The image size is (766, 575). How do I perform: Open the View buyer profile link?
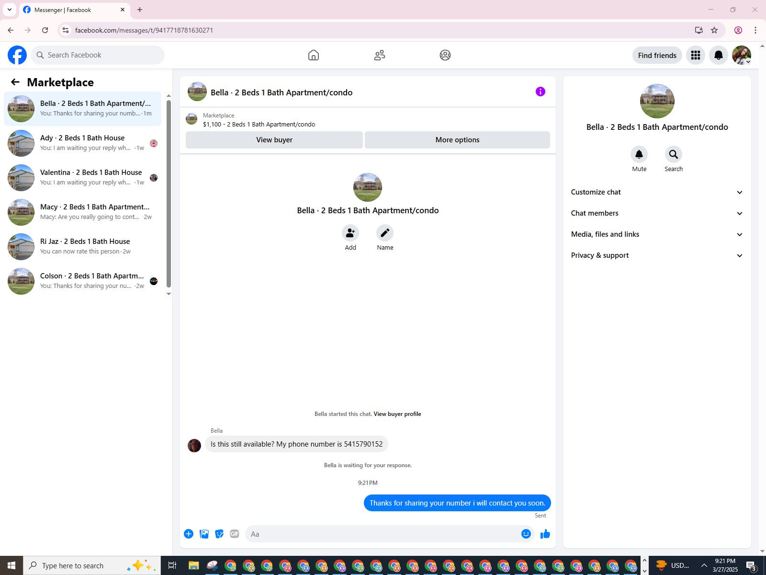coord(397,414)
